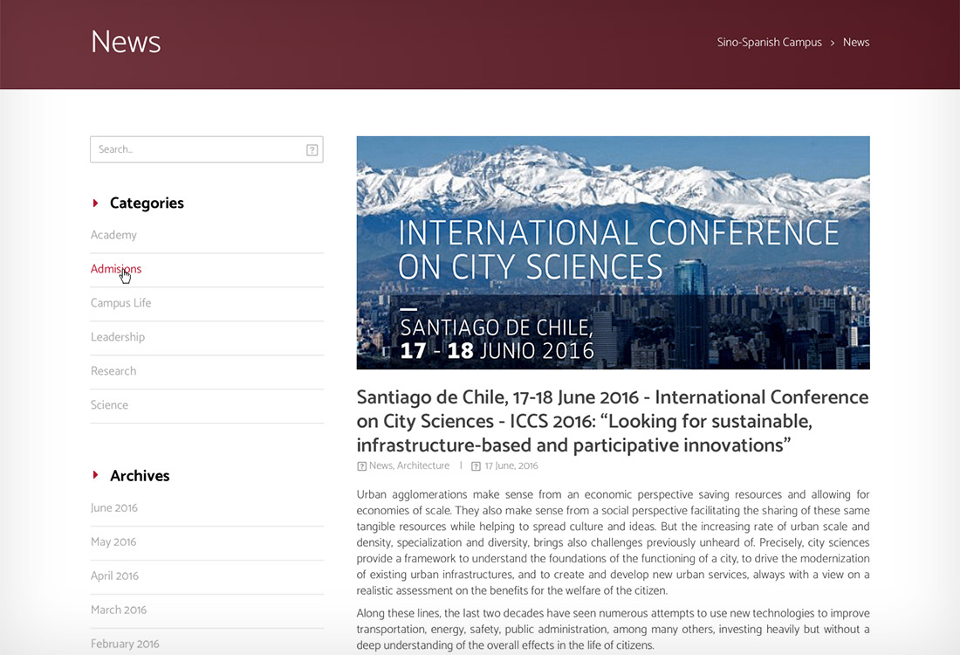Open the Academy category
960x655 pixels.
click(x=113, y=235)
